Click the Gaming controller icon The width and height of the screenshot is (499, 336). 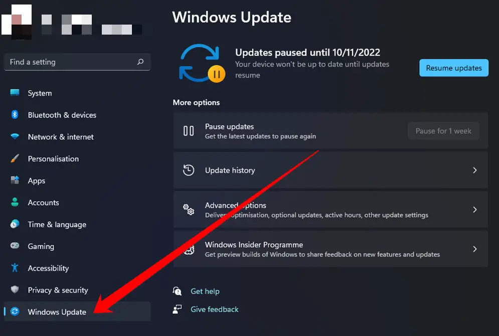point(15,246)
